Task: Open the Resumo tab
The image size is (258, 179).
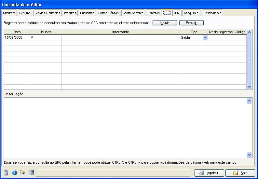Action: [x=25, y=13]
